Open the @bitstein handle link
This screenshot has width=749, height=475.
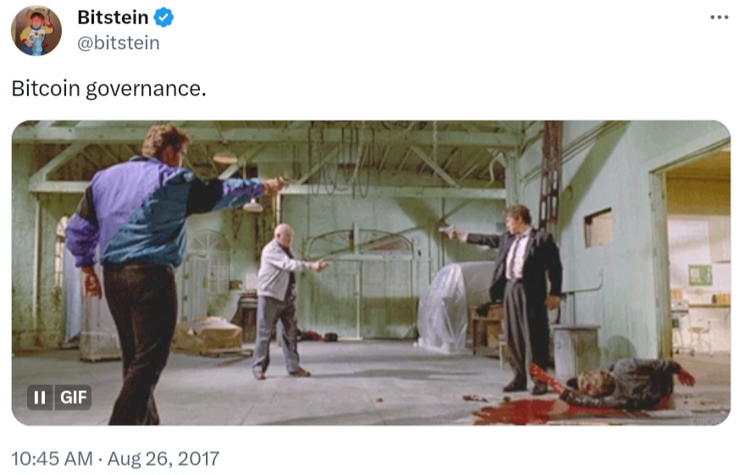click(119, 43)
